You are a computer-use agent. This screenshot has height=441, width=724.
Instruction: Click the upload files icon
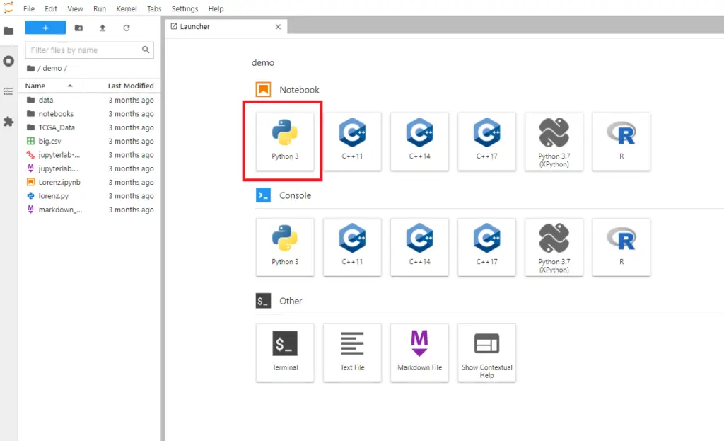click(103, 28)
